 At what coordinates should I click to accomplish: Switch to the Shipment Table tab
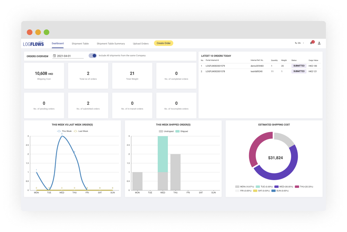(80, 43)
